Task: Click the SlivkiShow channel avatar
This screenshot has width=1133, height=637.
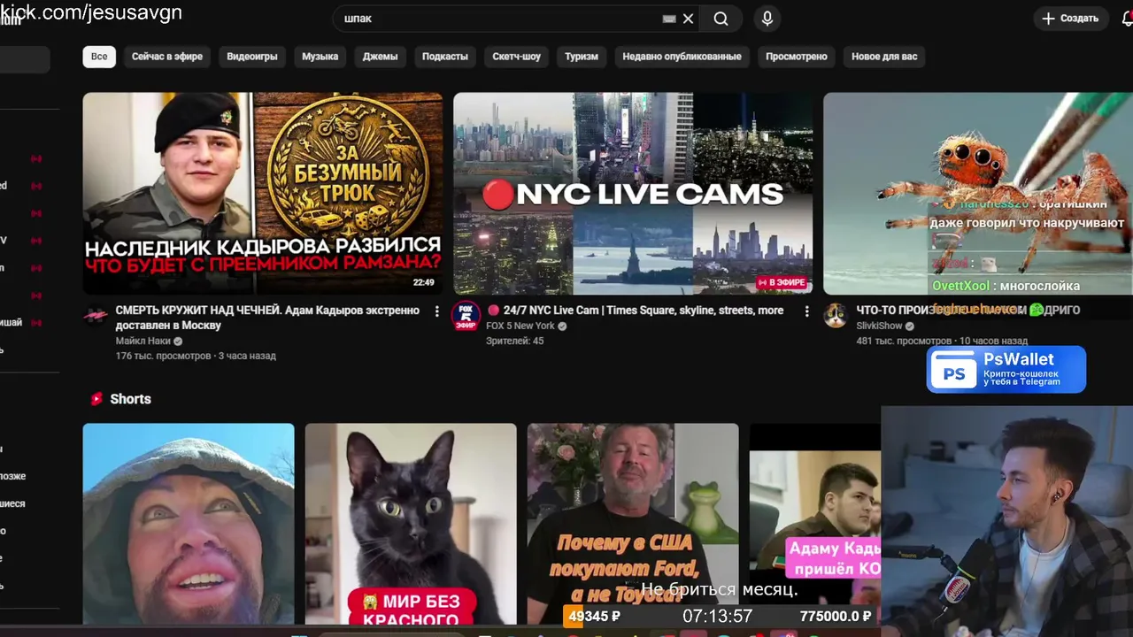Action: 836,315
